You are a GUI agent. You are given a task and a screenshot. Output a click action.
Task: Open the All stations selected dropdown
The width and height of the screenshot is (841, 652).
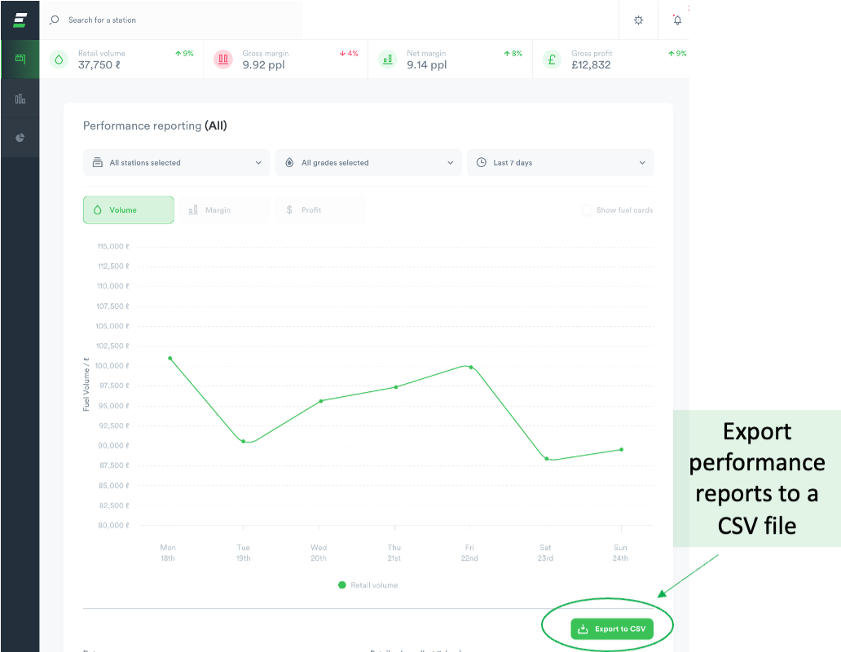176,162
